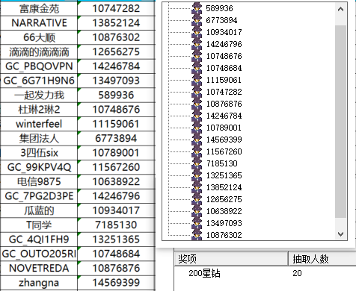Click spreadsheet cell 3四伍six
Image resolution: width=356 pixels, height=291 pixels.
[39, 153]
